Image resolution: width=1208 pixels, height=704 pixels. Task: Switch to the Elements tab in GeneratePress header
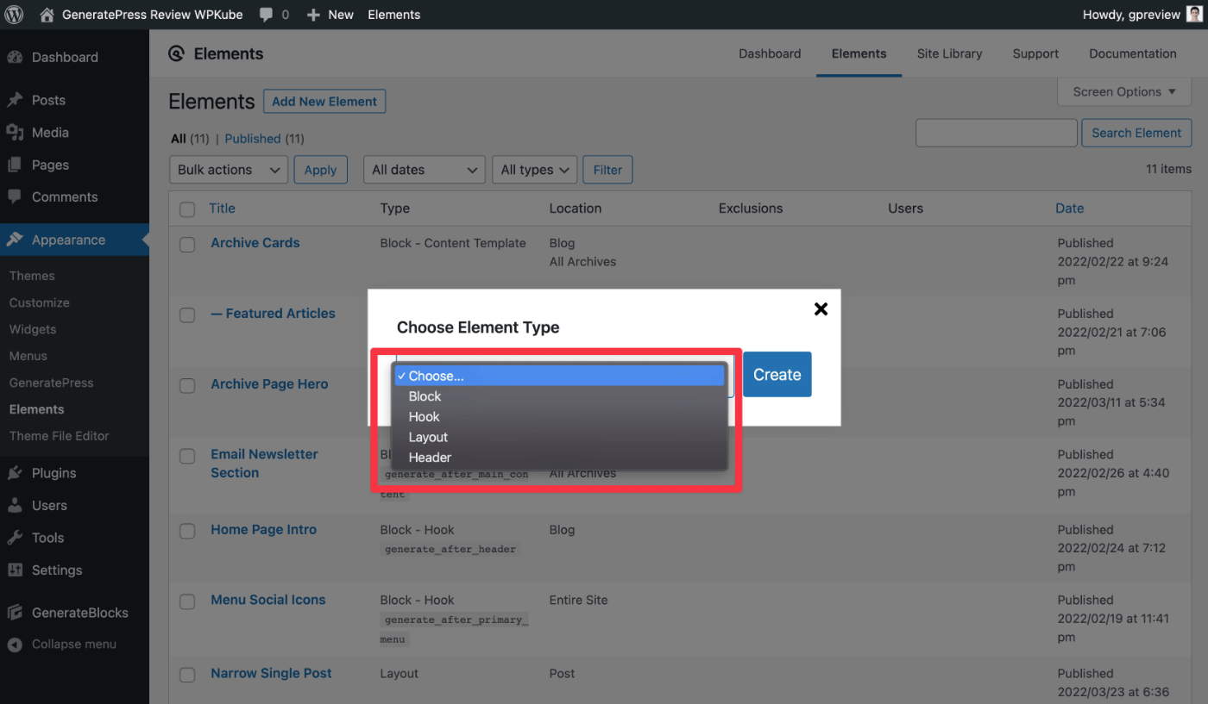[x=859, y=53]
